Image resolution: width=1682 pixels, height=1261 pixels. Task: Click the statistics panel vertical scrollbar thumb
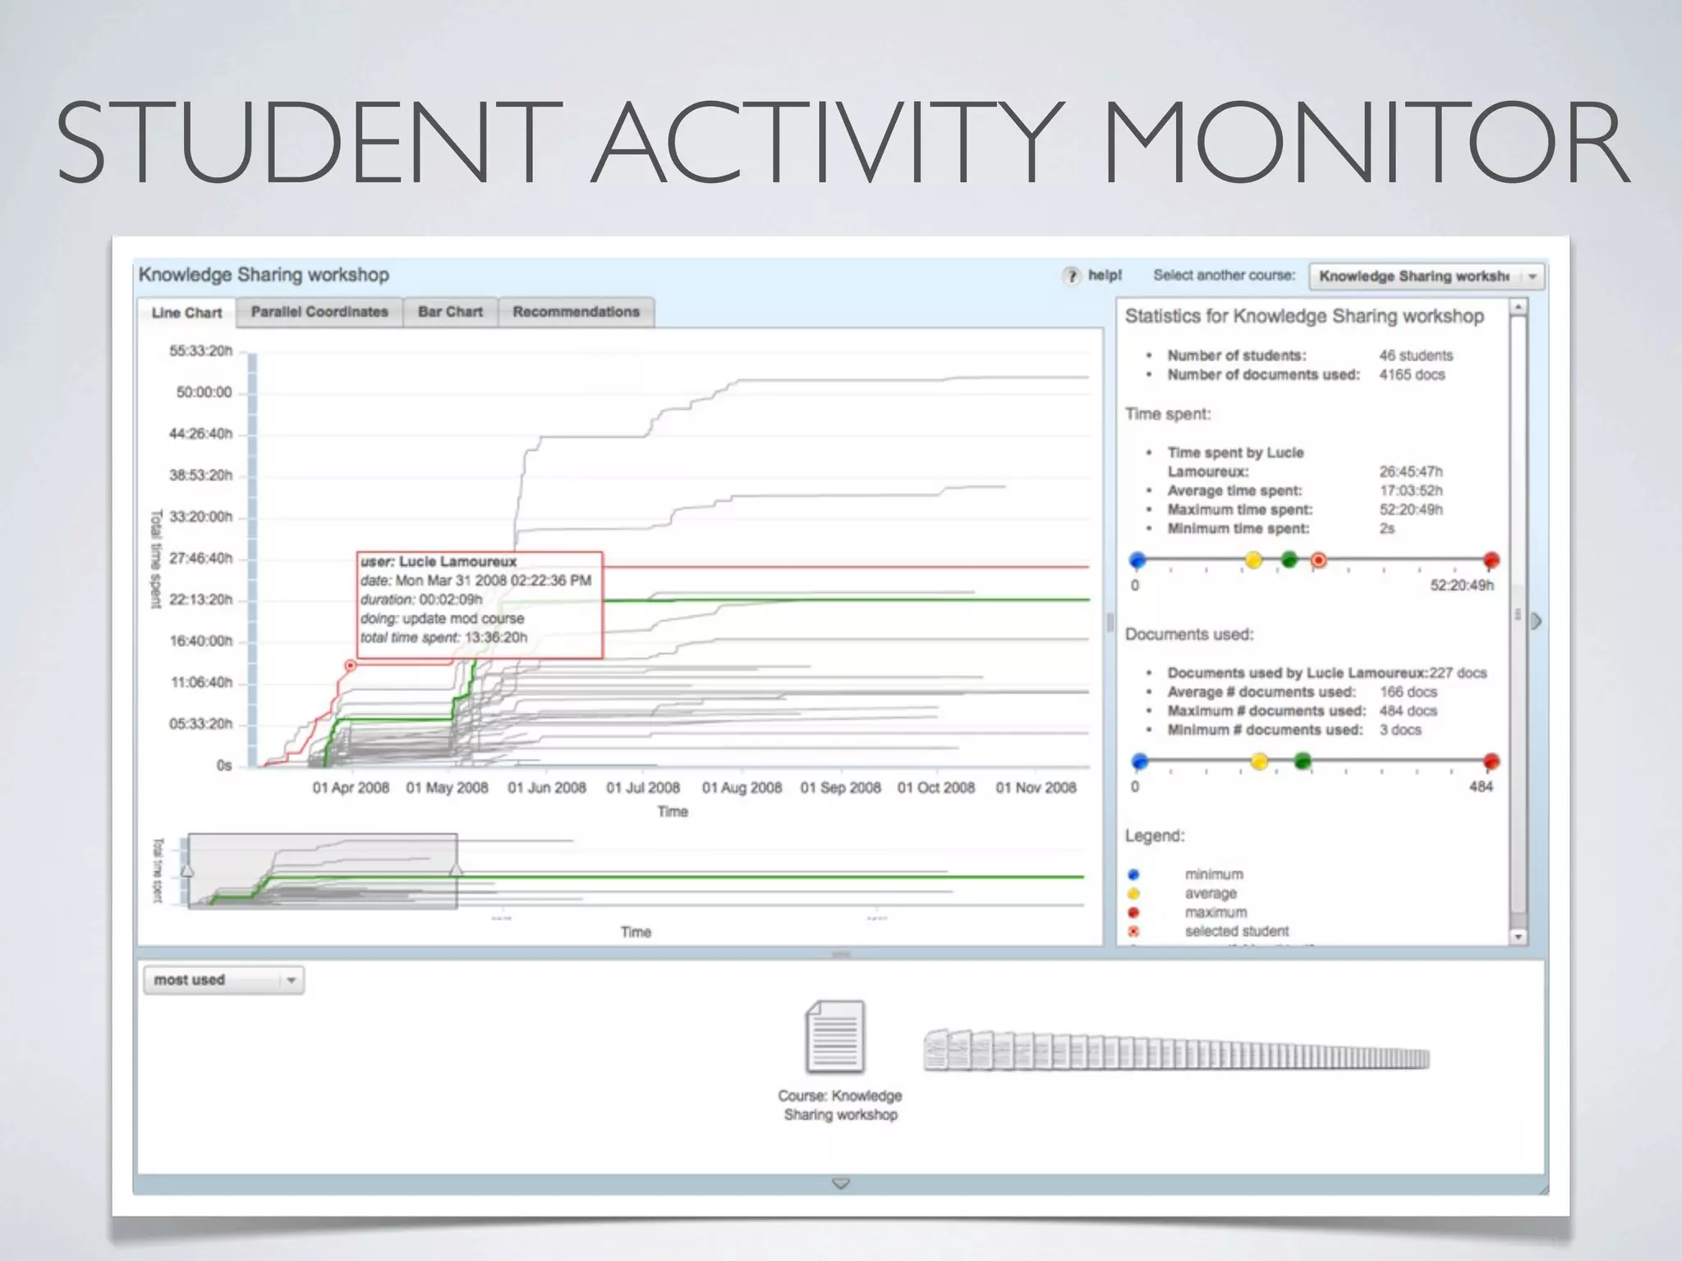(1519, 614)
